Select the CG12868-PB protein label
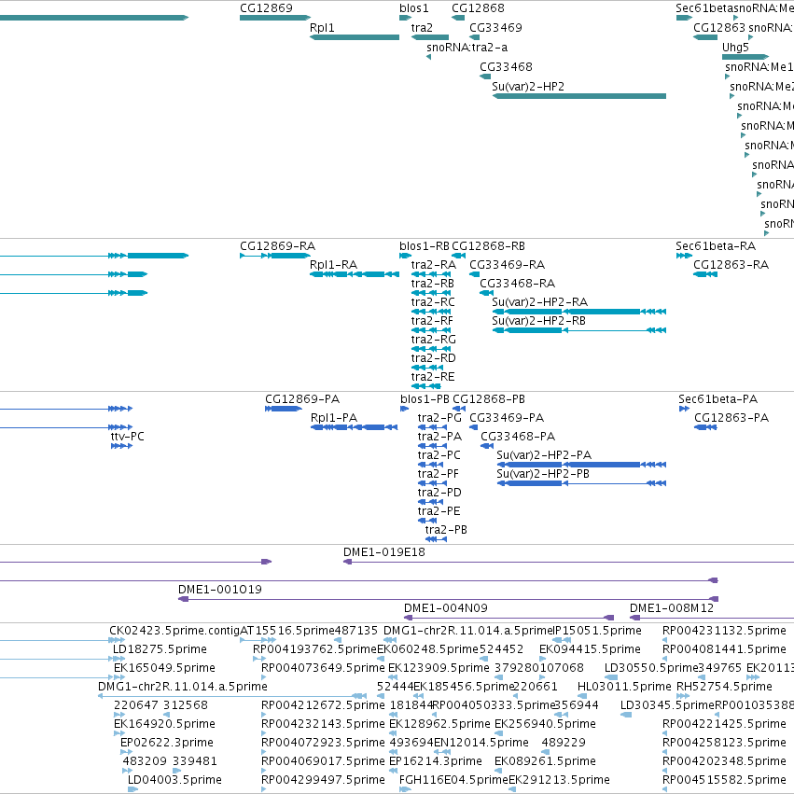Viewport: 794px width, 794px height. click(489, 399)
